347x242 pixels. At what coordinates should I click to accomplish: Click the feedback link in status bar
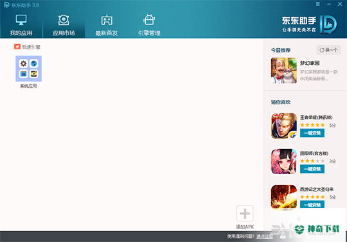[265, 236]
